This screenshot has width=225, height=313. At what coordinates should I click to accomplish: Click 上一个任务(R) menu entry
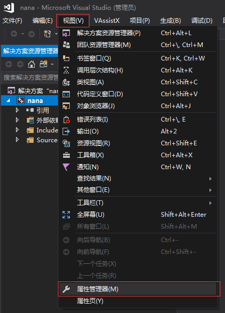(x=138, y=276)
